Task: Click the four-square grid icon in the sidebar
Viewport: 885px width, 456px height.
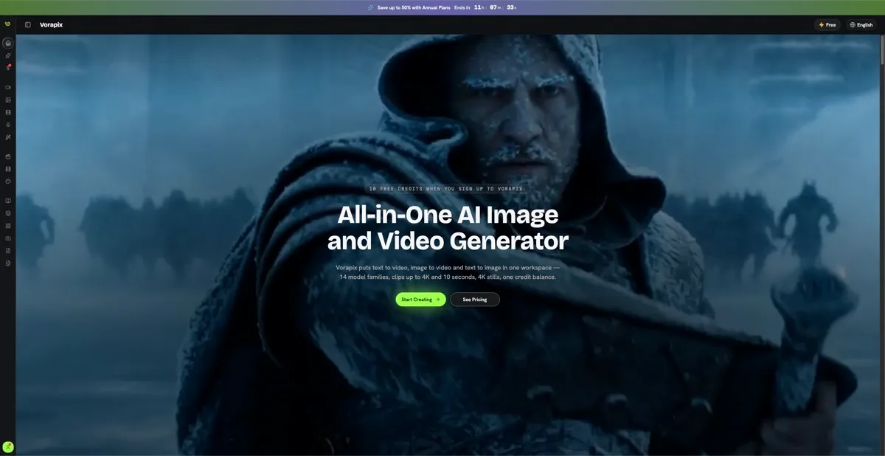Action: (x=8, y=226)
